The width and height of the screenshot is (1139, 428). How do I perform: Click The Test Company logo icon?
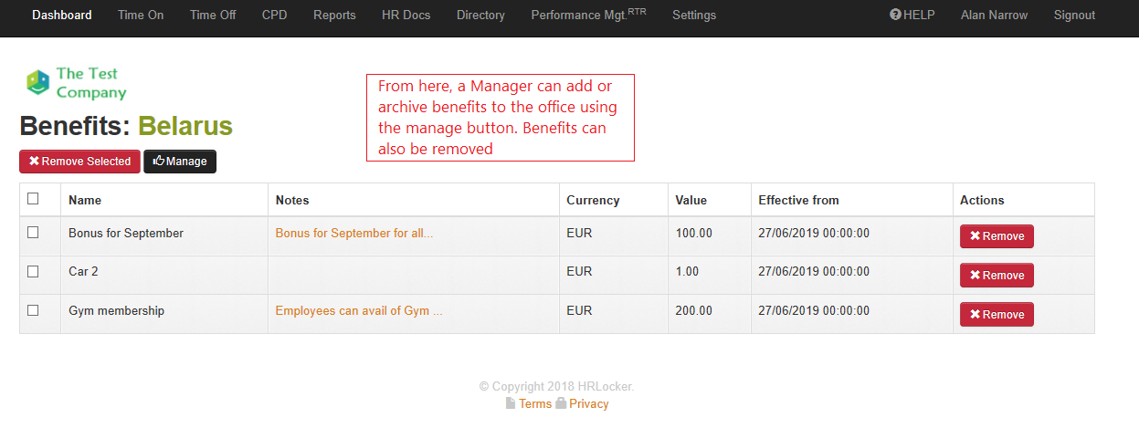[37, 83]
